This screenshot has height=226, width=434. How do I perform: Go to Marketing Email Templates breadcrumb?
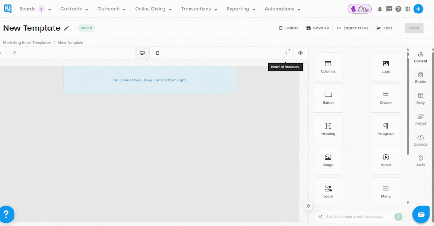coord(27,42)
